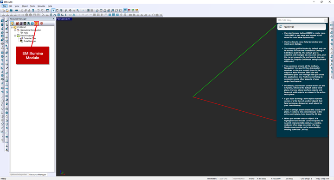Click the Save project toolbar icon
The width and height of the screenshot is (334, 180).
click(11, 11)
